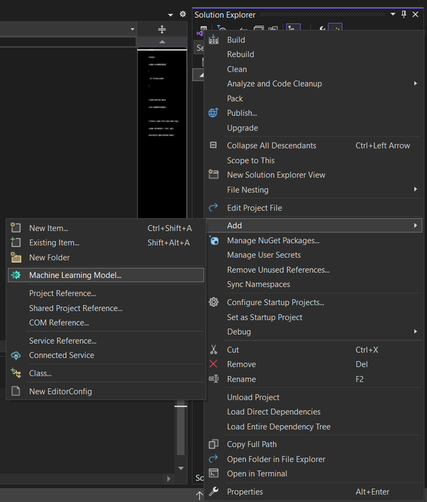Viewport: 427px width, 502px height.
Task: Select Rebuild in the context menu
Action: coord(240,54)
